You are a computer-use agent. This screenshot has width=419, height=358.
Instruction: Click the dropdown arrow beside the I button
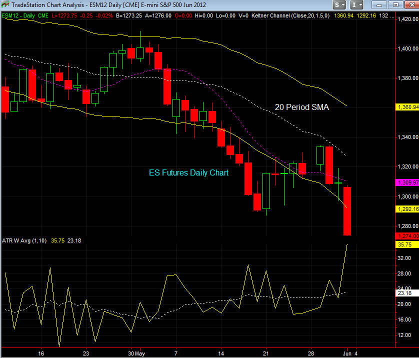[361, 4]
